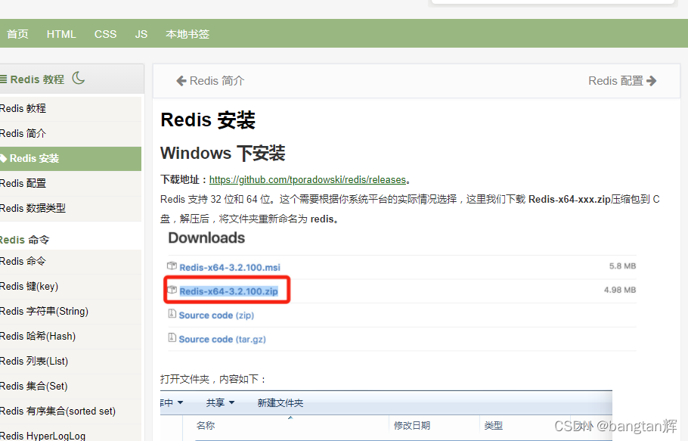Click the Redis 教程 list menu icon

tap(3, 79)
